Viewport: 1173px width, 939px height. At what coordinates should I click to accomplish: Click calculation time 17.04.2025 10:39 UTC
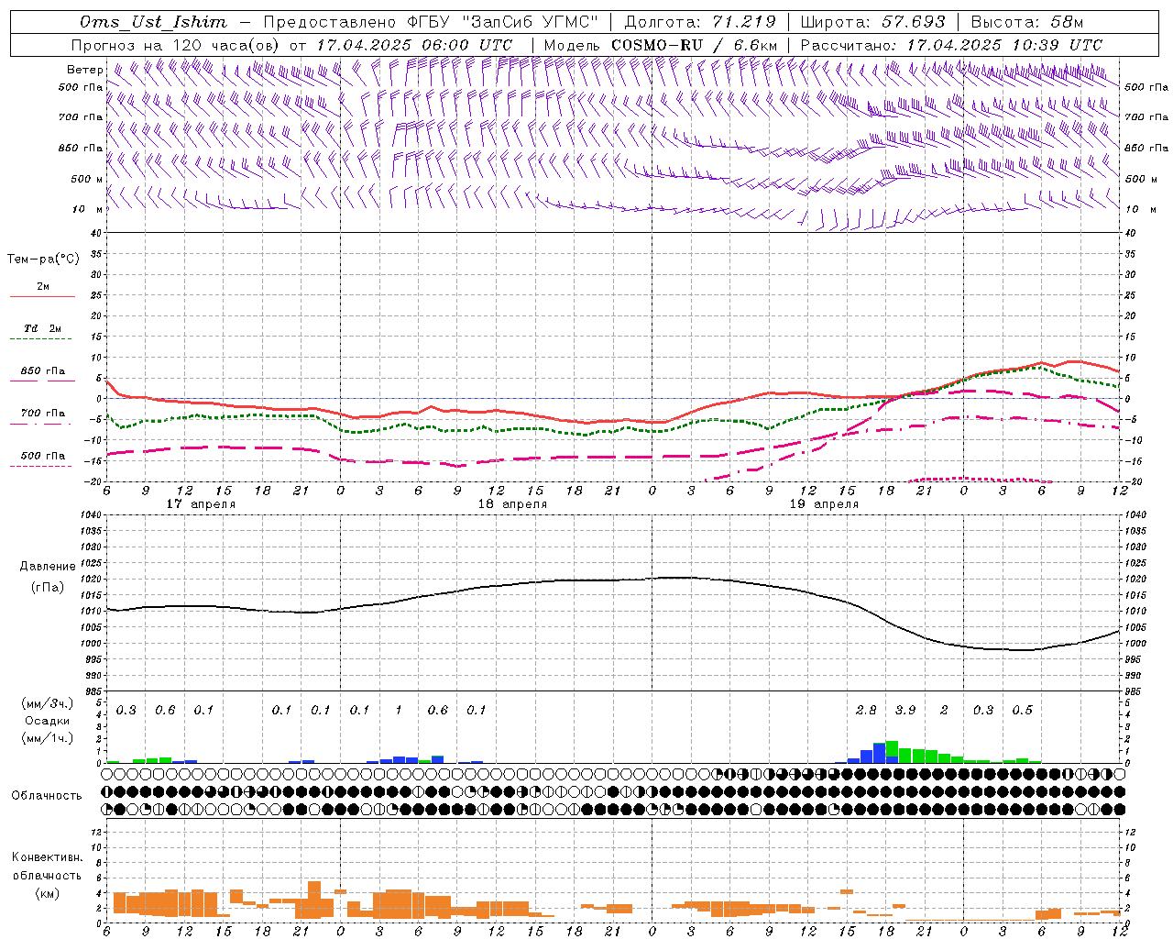click(x=1004, y=45)
